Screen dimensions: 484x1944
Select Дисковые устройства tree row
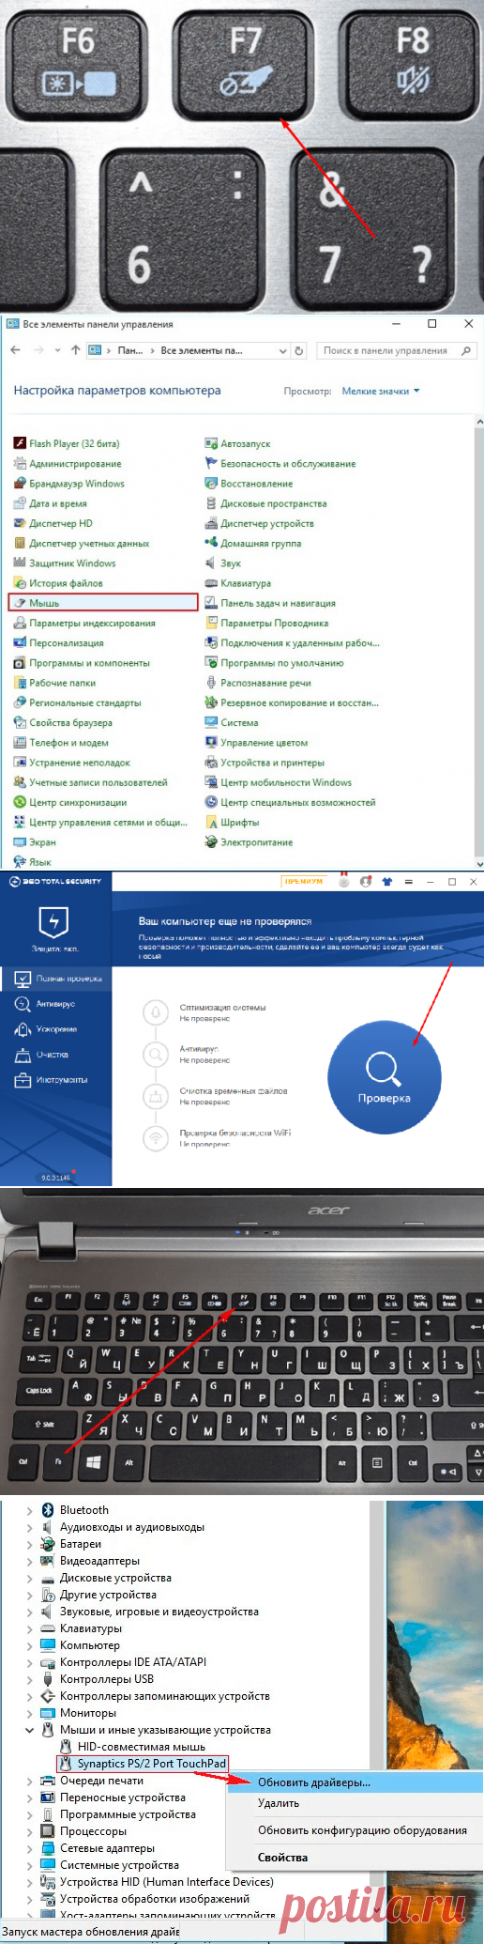(x=115, y=1578)
